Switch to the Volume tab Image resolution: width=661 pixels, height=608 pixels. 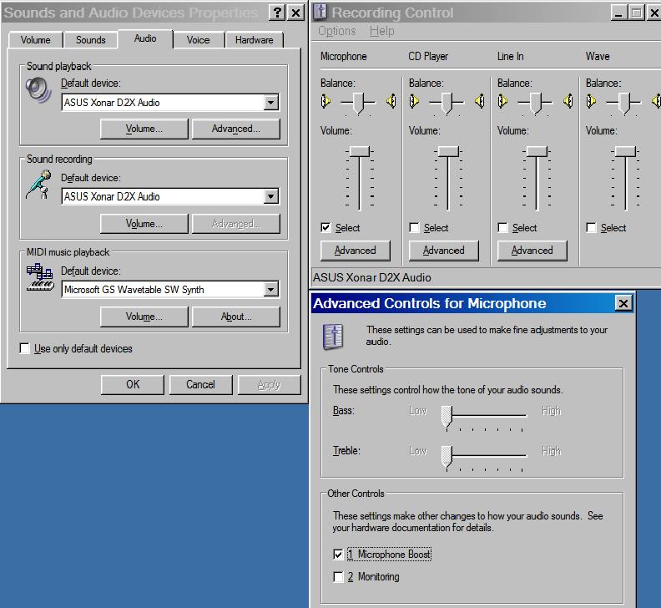35,40
